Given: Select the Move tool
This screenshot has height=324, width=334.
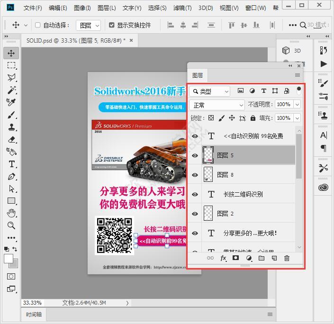Looking at the screenshot, I should coord(11,53).
